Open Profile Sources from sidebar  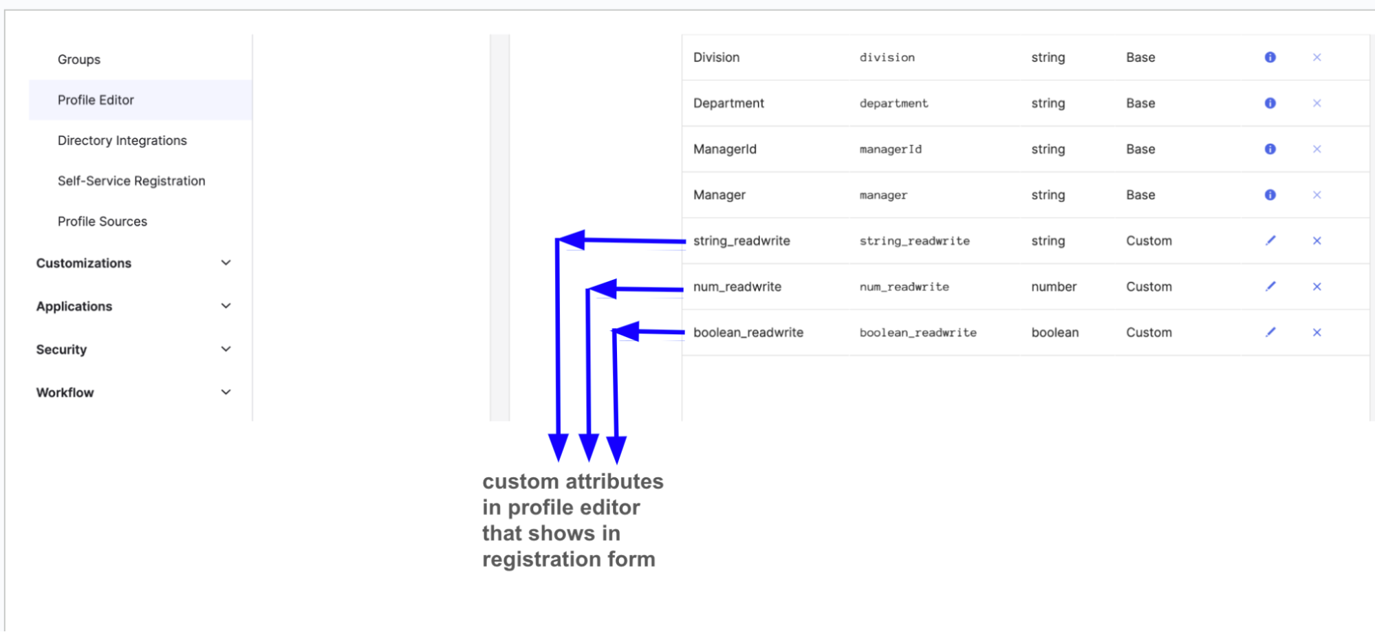(102, 221)
